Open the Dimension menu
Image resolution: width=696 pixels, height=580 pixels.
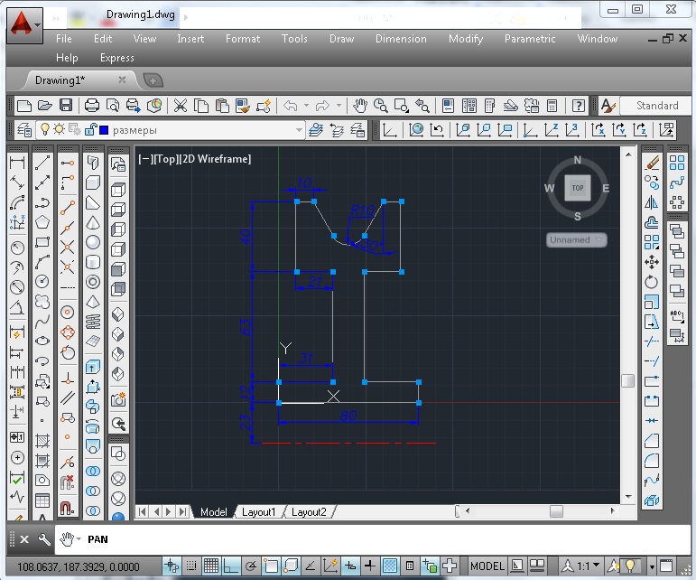(401, 39)
